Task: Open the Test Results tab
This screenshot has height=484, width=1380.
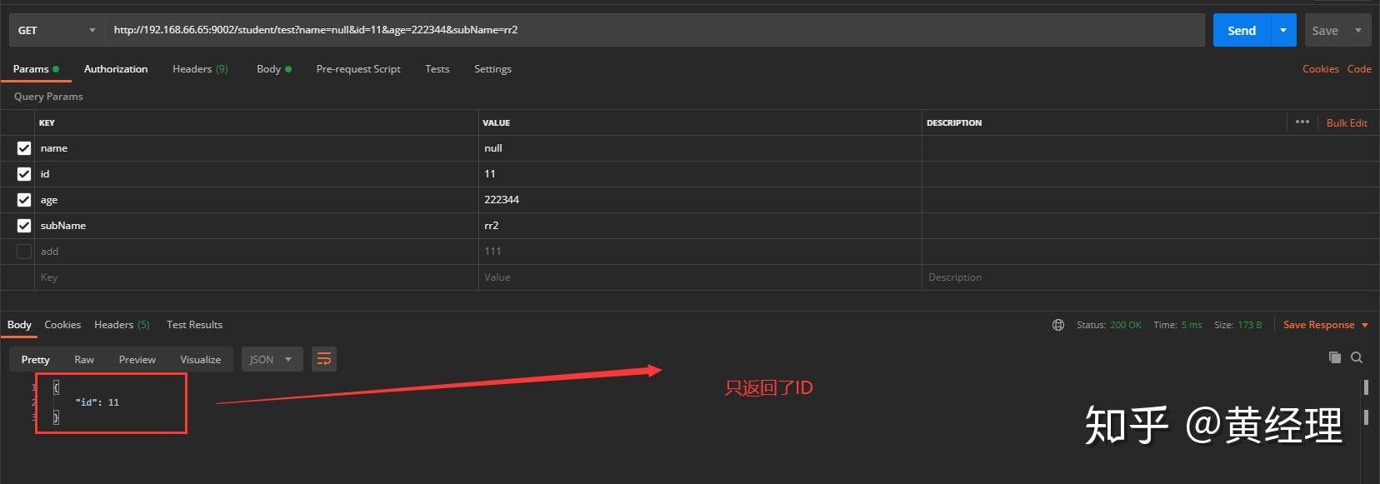Action: [194, 325]
